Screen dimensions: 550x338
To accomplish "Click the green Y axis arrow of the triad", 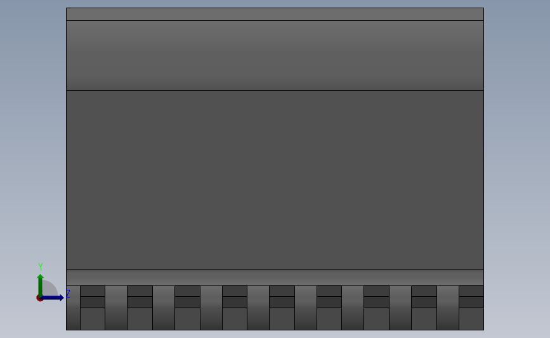I will [41, 284].
